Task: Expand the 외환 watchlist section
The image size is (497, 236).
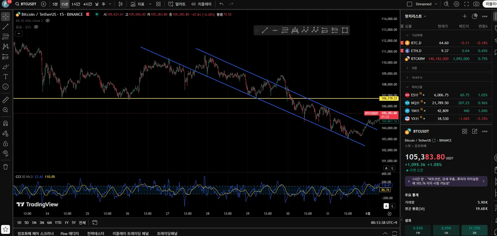Action: (407, 68)
